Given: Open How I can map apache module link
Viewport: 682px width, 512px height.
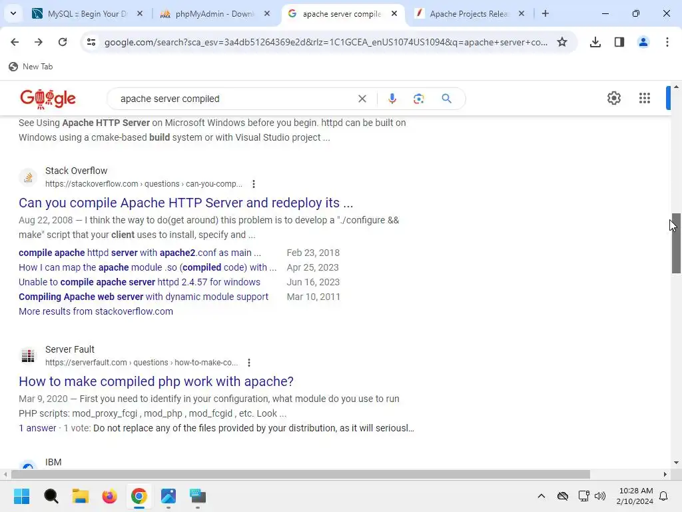Looking at the screenshot, I should coord(147,268).
